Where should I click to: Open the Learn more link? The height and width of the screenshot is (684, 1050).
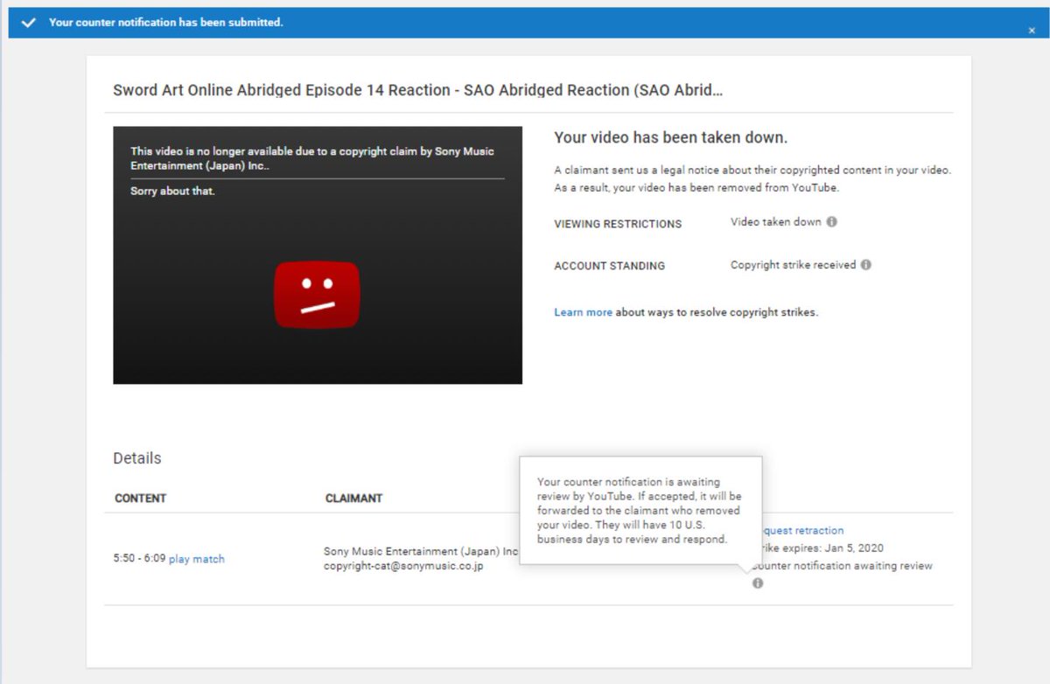(583, 312)
